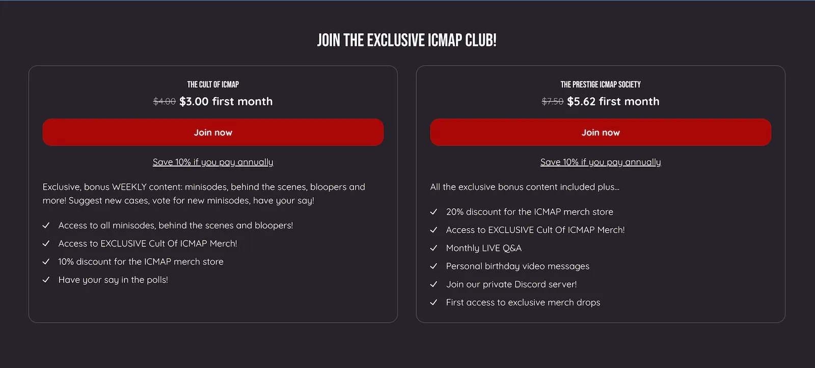Select THE CULT OF ICMAP plan title
Image resolution: width=815 pixels, height=368 pixels.
point(213,84)
